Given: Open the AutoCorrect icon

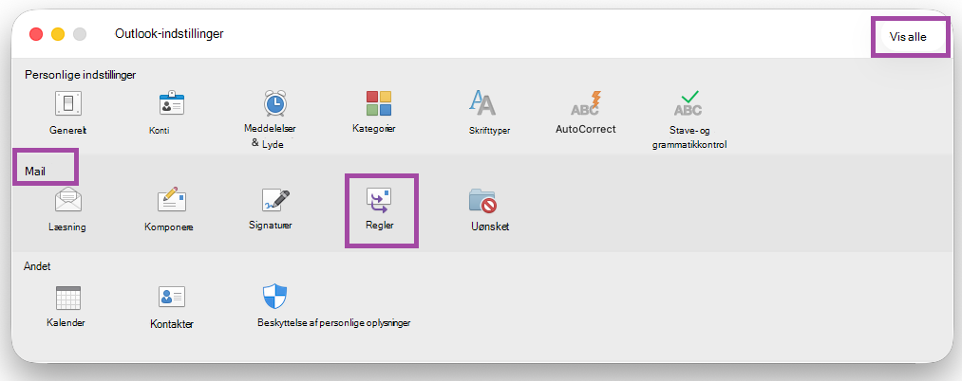Looking at the screenshot, I should (586, 103).
